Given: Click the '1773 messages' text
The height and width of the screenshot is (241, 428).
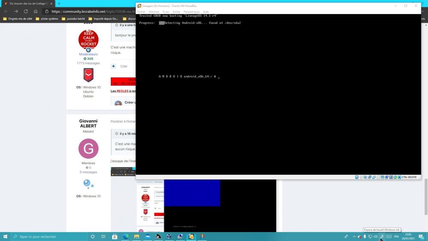Looking at the screenshot, I should point(88,63).
